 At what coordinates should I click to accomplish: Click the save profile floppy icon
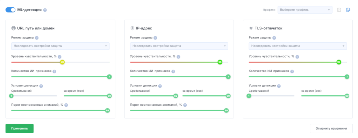(339, 10)
